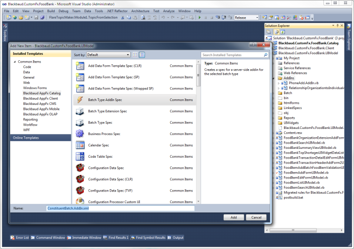
Task: Open the Sort by dropdown
Action: tap(108, 55)
